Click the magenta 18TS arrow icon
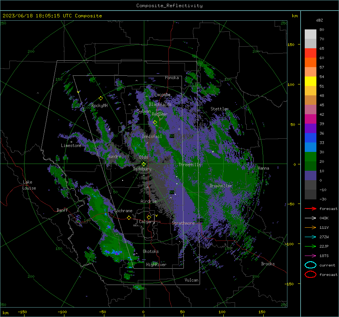Image resolution: width=339 pixels, height=317 pixels. [x=310, y=256]
